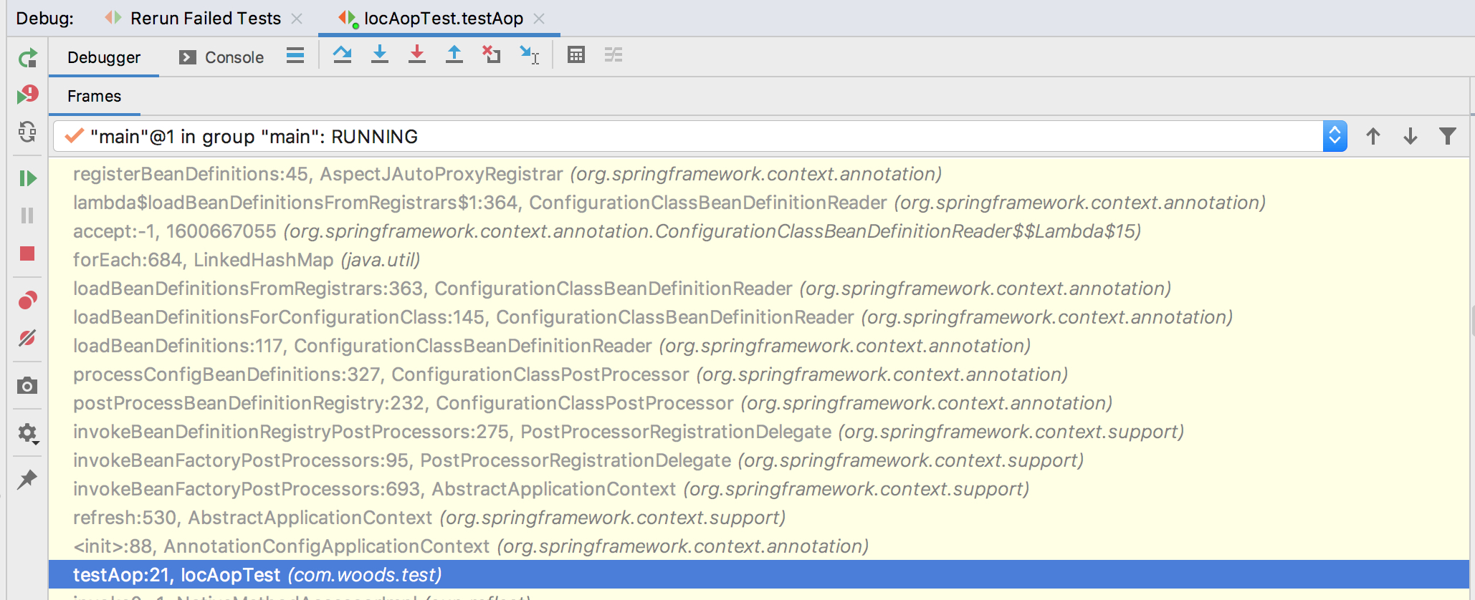The width and height of the screenshot is (1475, 600).
Task: Resume the program execution
Action: click(27, 178)
